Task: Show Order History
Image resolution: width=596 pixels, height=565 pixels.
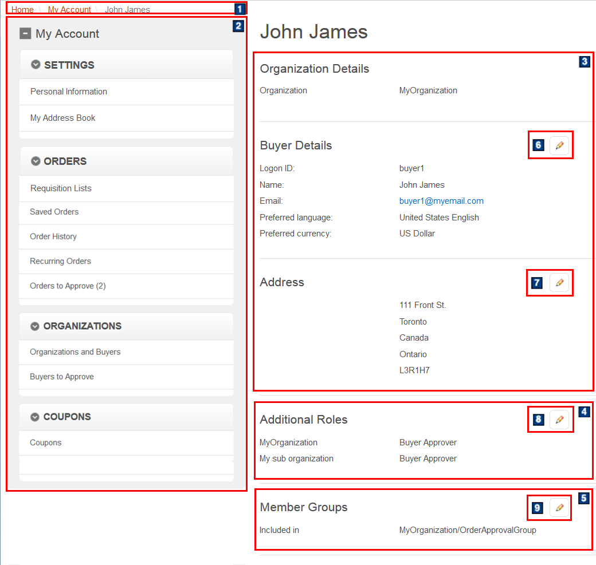Action: (53, 236)
